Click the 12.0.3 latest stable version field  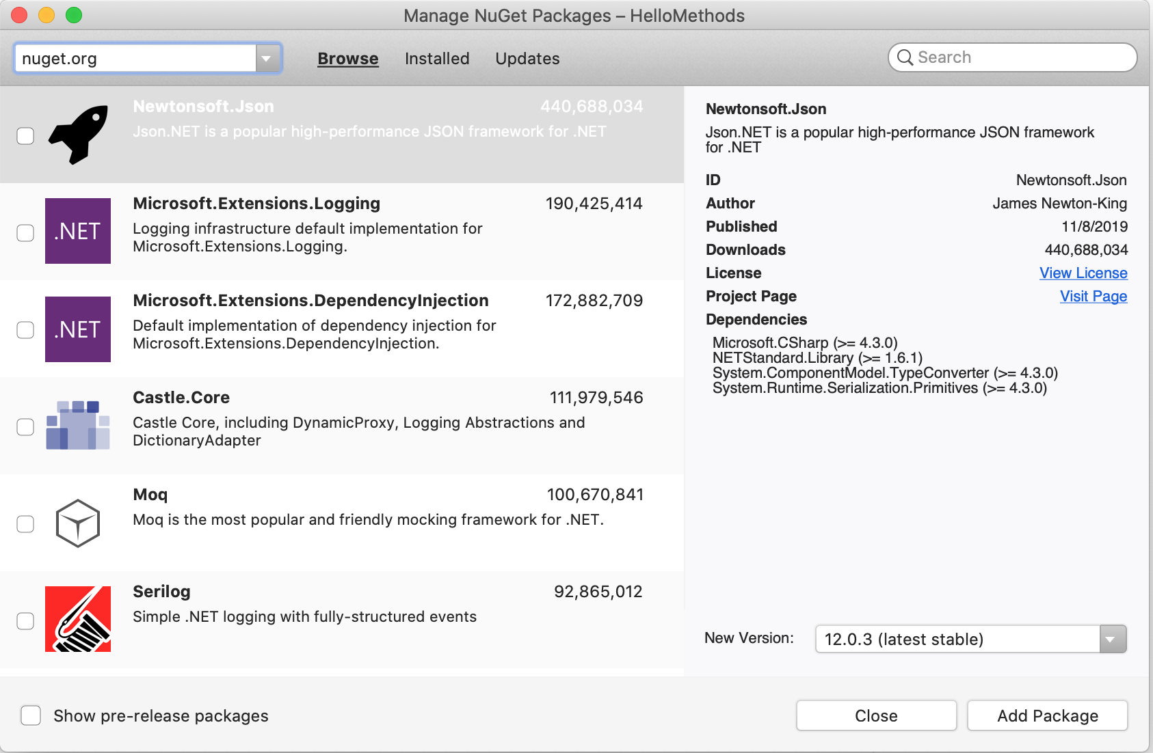957,640
